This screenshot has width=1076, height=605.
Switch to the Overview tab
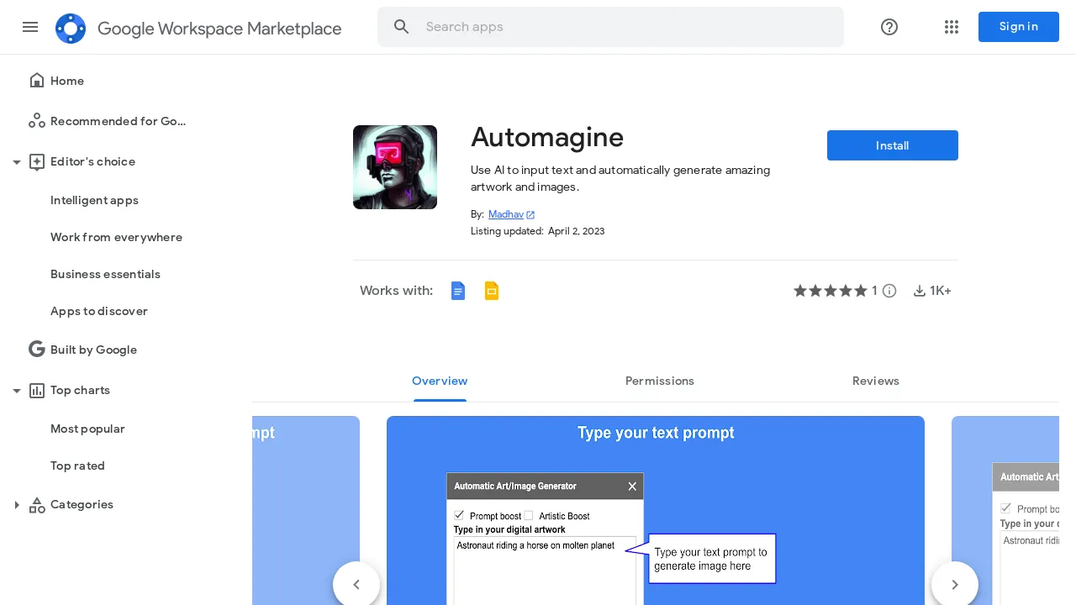click(440, 381)
